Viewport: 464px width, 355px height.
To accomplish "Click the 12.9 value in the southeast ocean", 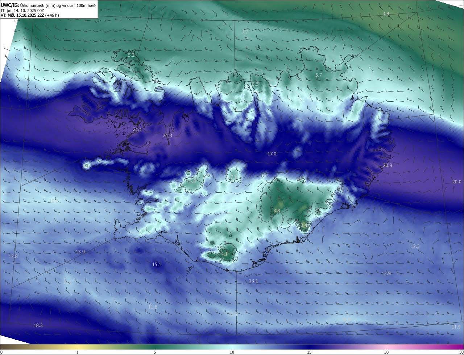I will 386,274.
